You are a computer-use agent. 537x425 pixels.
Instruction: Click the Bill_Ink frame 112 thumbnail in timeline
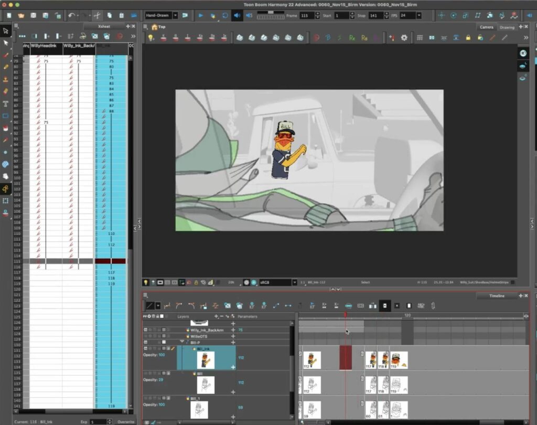pyautogui.click(x=312, y=360)
